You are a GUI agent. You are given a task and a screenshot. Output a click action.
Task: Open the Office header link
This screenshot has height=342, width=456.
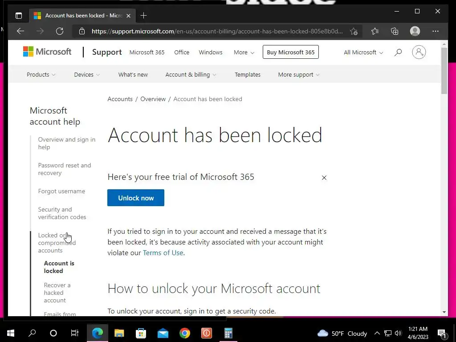pyautogui.click(x=182, y=53)
